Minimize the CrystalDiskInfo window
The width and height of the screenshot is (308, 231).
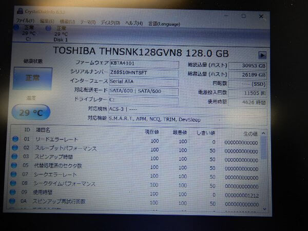click(x=226, y=15)
